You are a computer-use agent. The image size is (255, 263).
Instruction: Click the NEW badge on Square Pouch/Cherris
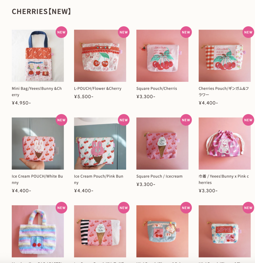tap(186, 32)
